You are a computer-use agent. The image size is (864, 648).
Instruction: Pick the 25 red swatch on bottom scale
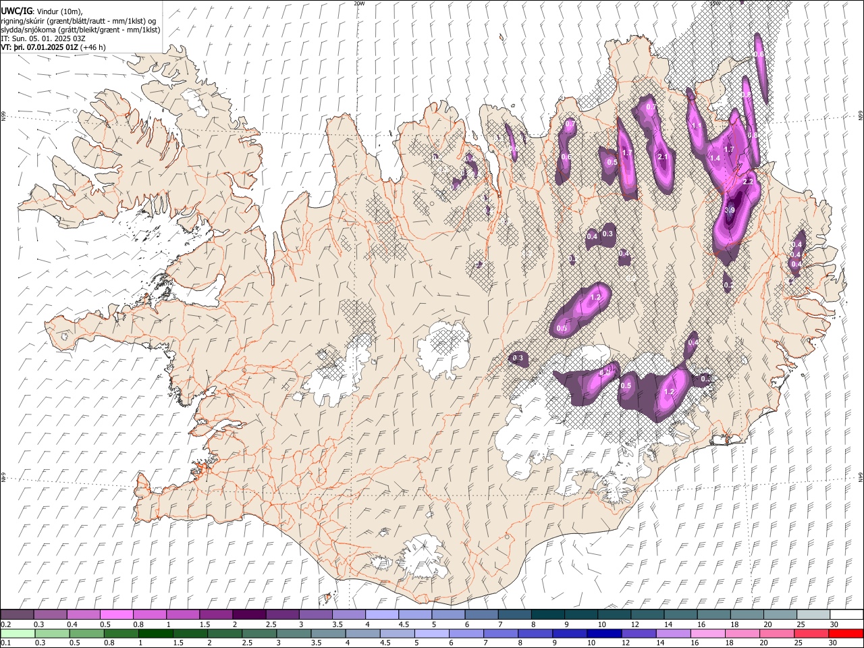[x=811, y=633]
